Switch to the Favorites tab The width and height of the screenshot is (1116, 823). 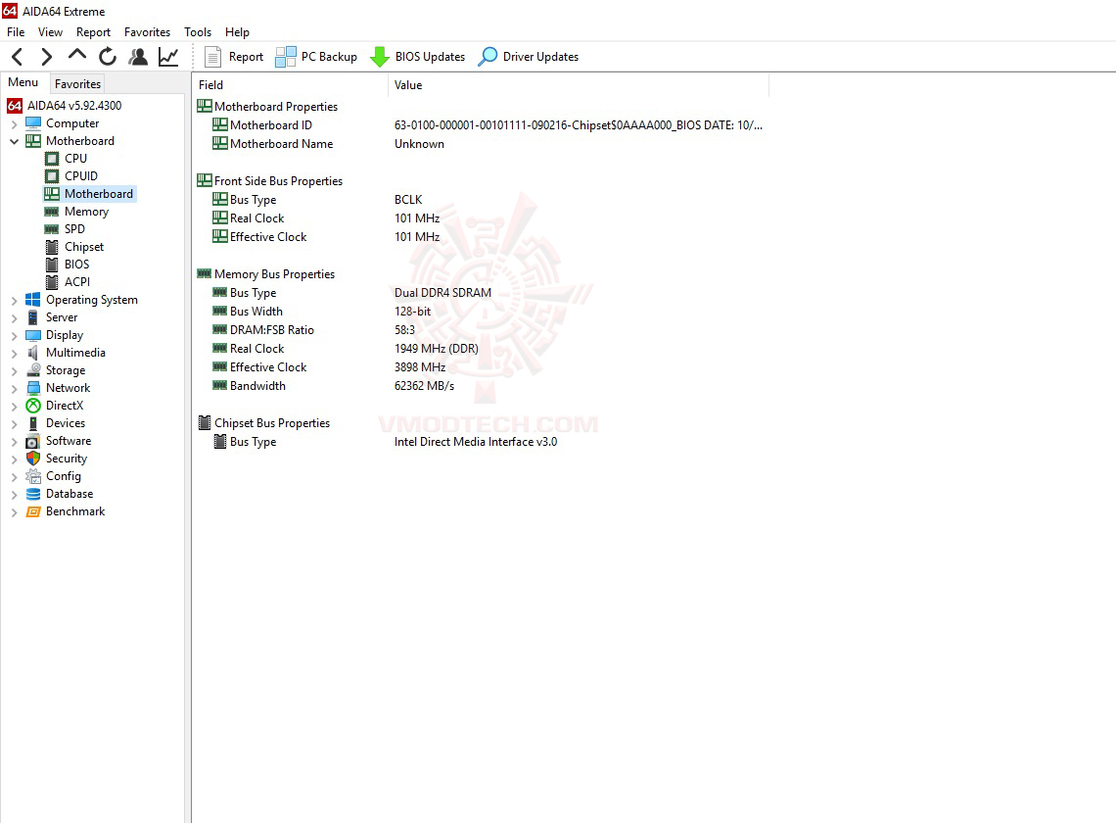pos(77,83)
